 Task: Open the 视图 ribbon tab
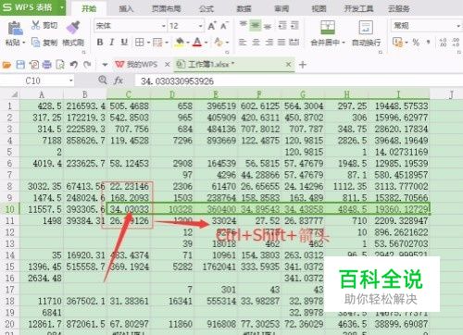click(319, 8)
